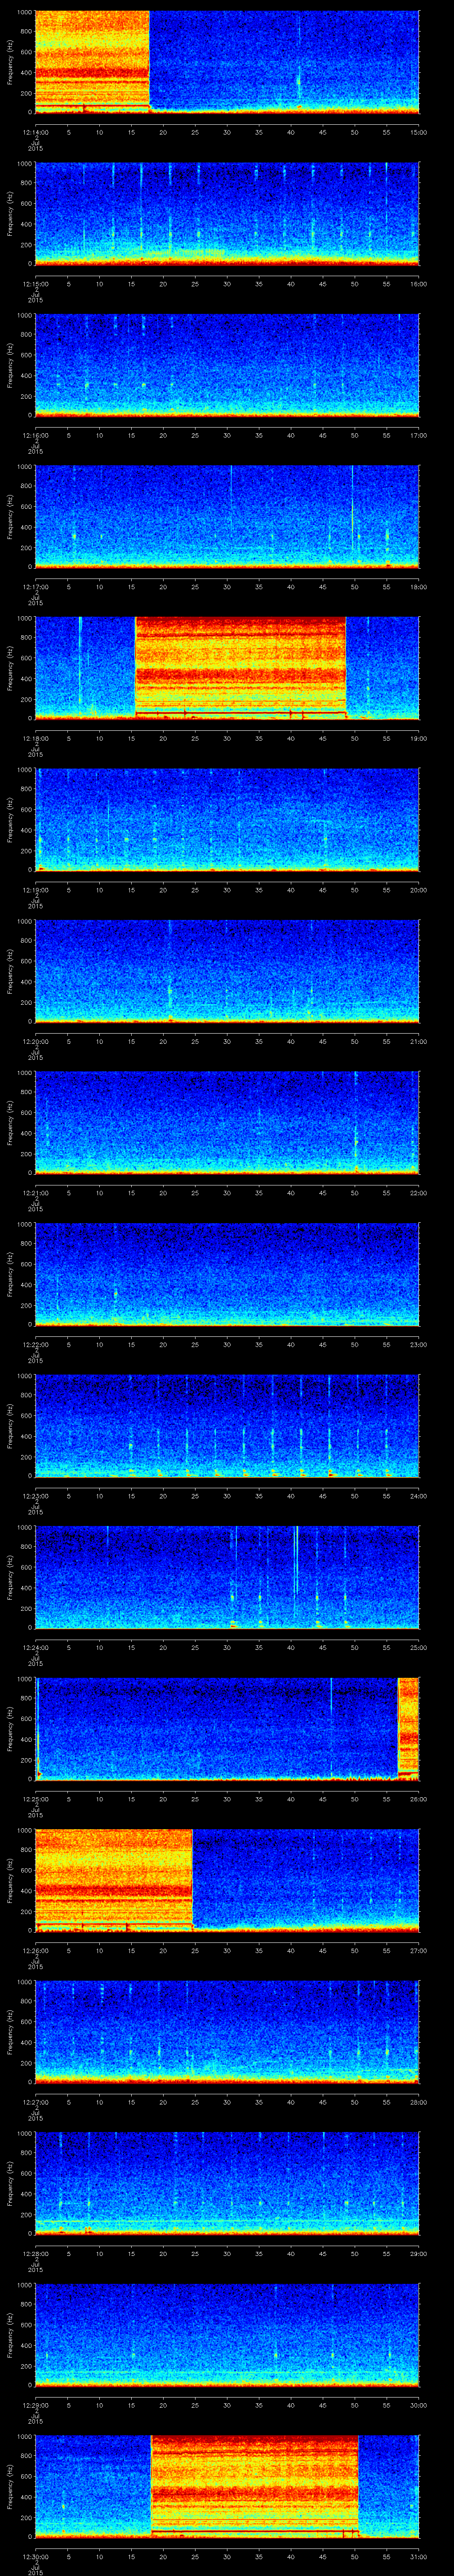Click the '12:29:00' time label
Screen dimensions: 454x2576
coord(35,2405)
